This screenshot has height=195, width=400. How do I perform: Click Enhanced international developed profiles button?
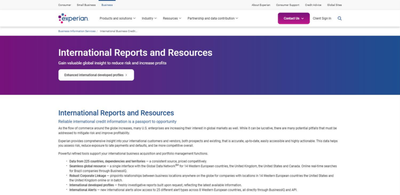tap(96, 75)
